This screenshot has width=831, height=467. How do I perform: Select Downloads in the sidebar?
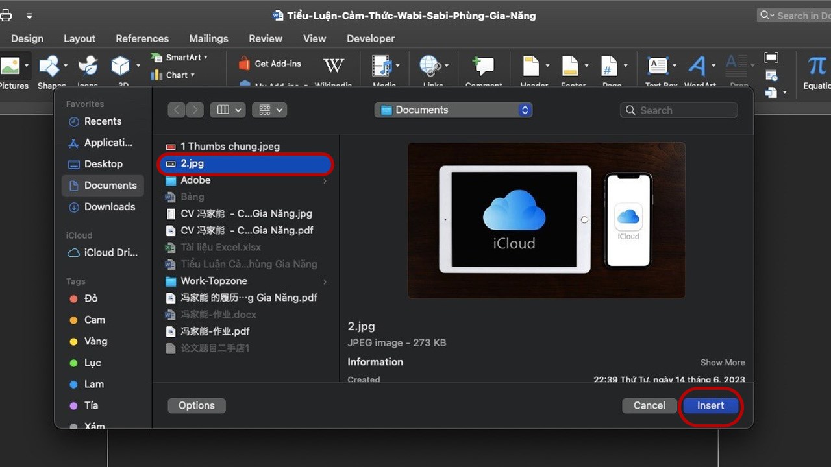(103, 207)
